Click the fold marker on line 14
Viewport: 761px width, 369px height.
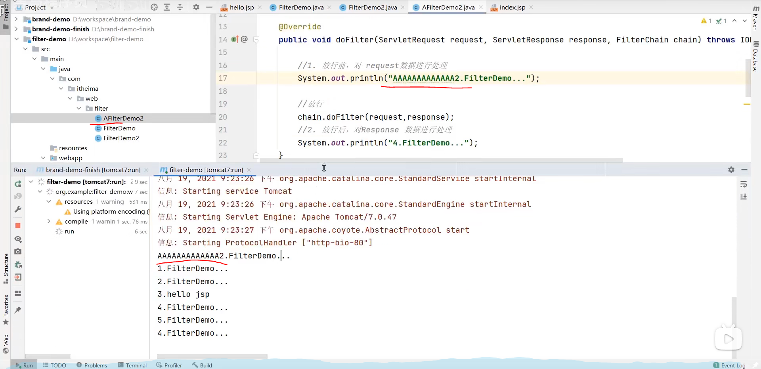tap(256, 39)
